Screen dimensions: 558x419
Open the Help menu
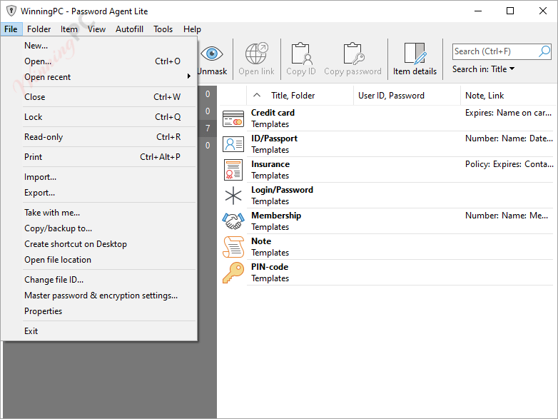192,29
